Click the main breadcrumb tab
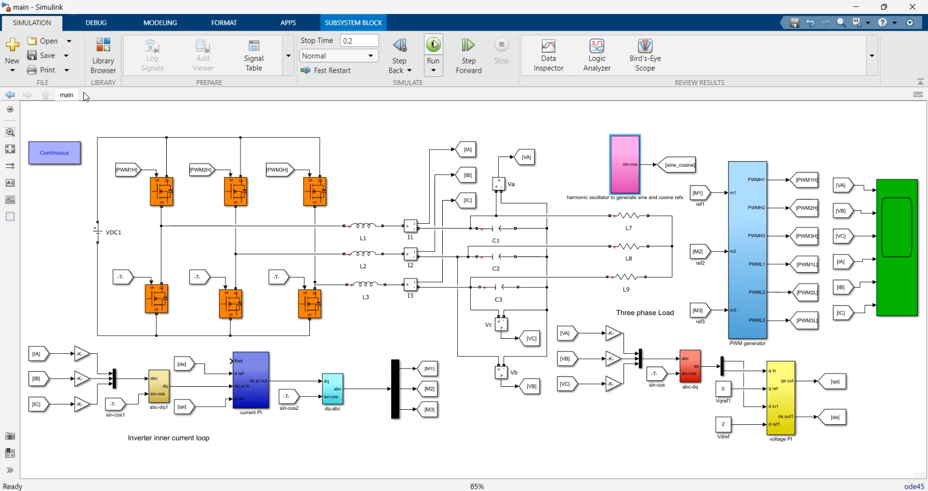Viewport: 928px width, 491px height. pos(67,95)
